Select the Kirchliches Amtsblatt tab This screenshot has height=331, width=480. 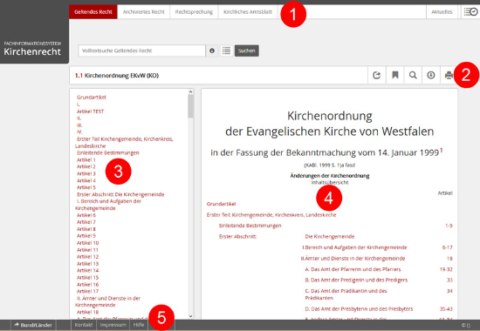[x=248, y=12]
